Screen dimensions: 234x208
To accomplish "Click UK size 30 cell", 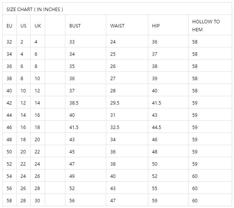I will point(37,200).
